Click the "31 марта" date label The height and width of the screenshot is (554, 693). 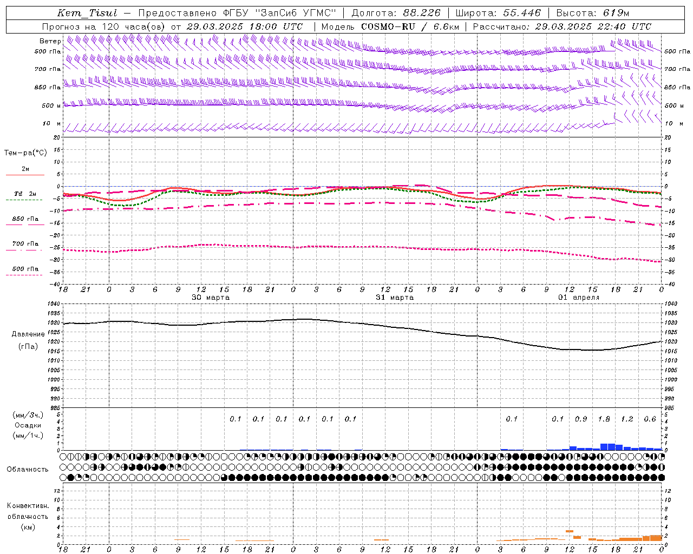395,298
